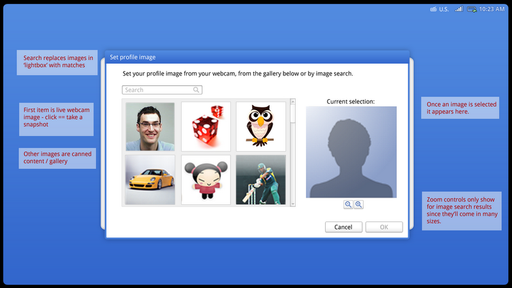Click the current selection silhouette preview
Image resolution: width=512 pixels, height=288 pixels.
pyautogui.click(x=351, y=152)
